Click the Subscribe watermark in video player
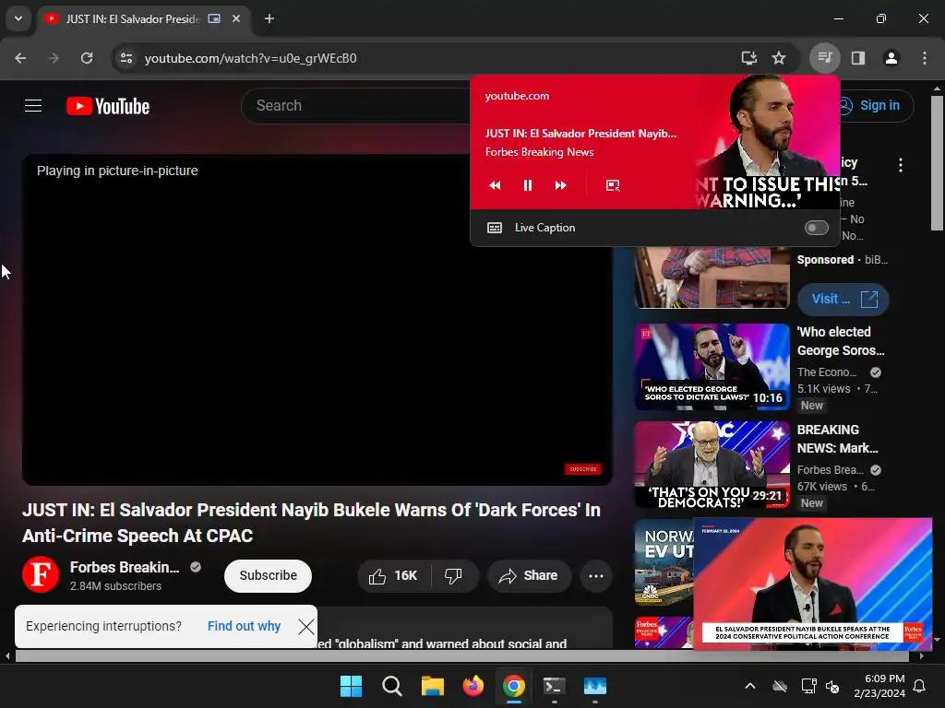 (583, 469)
